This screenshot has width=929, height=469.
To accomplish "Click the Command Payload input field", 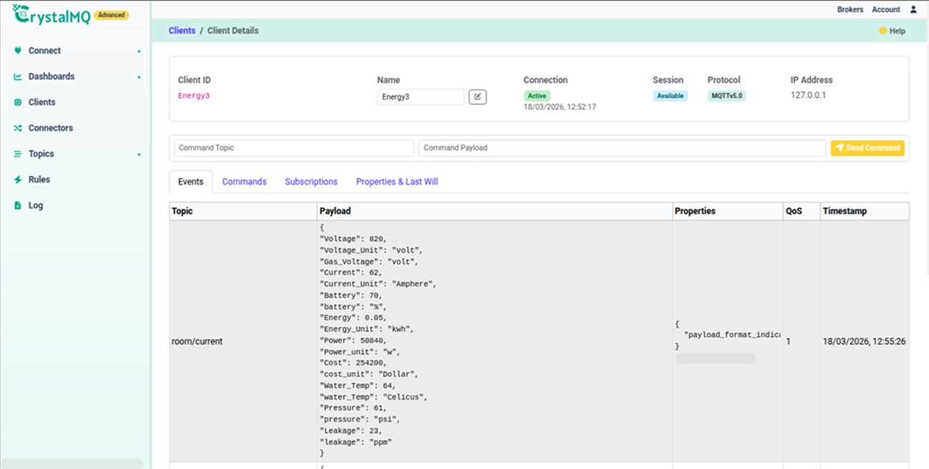I will pos(622,148).
